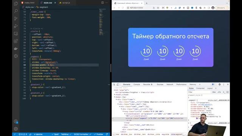Open the Extensions view in VS Code
This screenshot has width=242, height=136.
[x=16, y=41]
